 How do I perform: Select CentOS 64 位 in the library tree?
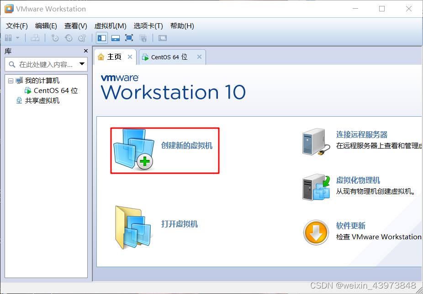(56, 90)
